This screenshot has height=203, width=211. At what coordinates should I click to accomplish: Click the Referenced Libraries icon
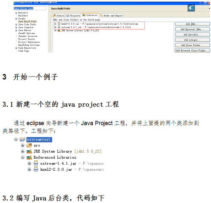pyautogui.click(x=29, y=157)
